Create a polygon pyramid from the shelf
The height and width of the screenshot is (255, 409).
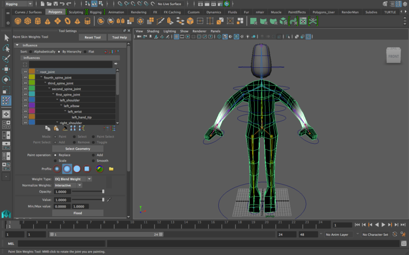[x=77, y=21]
